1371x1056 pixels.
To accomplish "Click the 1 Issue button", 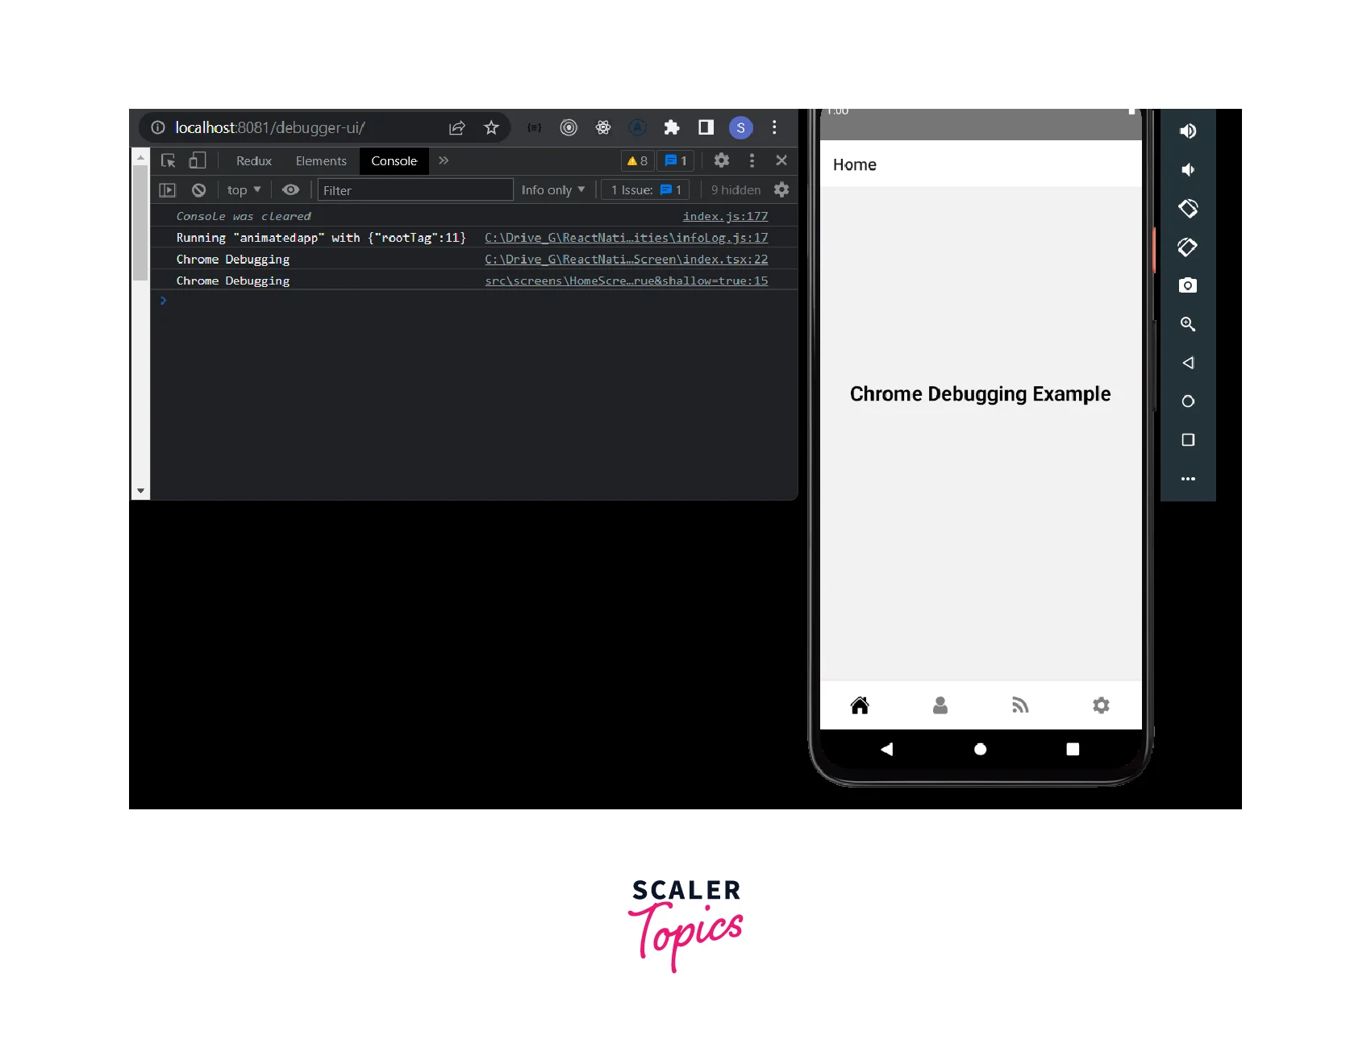I will coord(646,190).
